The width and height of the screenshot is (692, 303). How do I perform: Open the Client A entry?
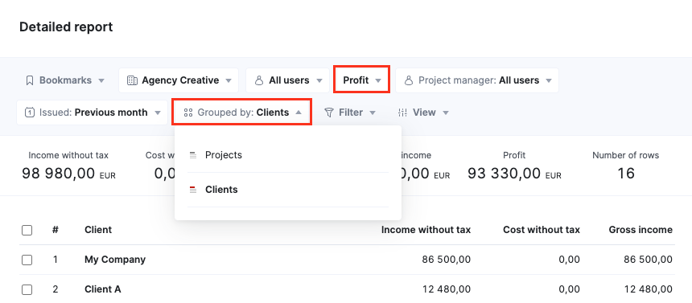point(103,289)
